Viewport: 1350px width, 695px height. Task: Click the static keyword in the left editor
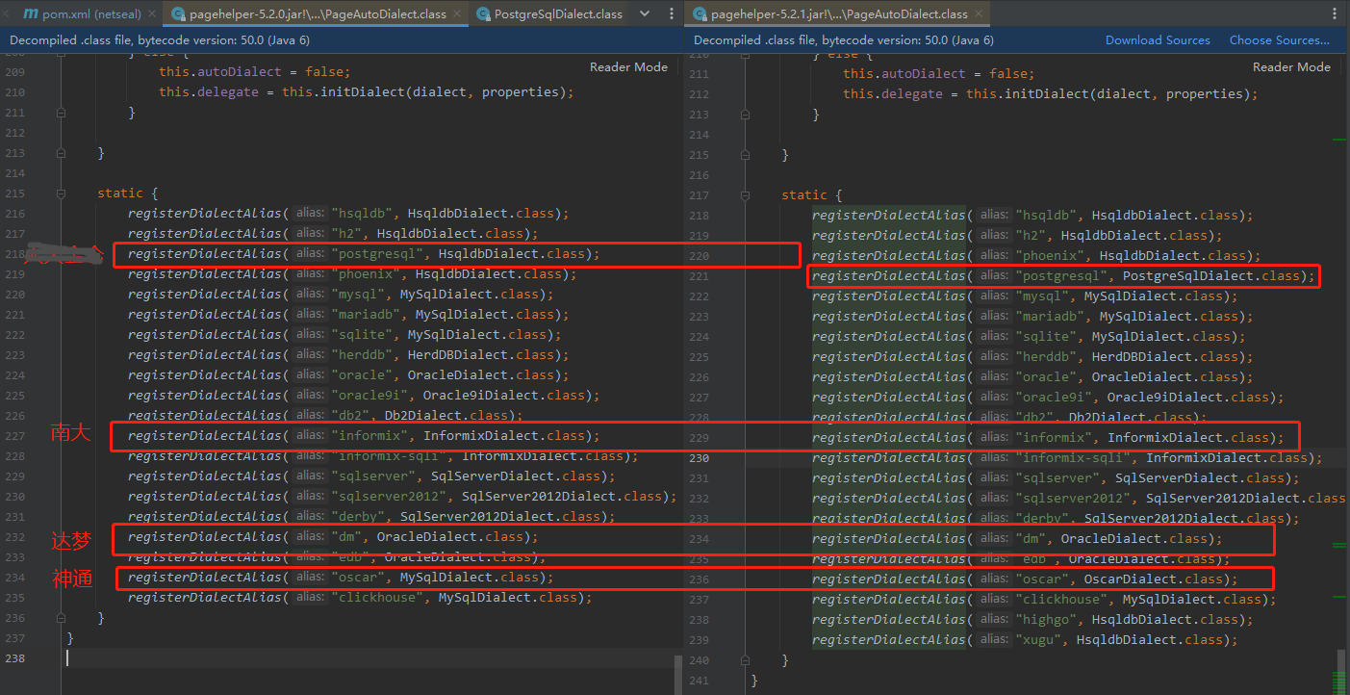[x=120, y=193]
